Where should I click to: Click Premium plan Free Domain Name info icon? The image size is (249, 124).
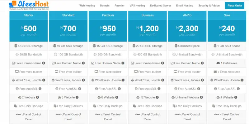pos(123,63)
